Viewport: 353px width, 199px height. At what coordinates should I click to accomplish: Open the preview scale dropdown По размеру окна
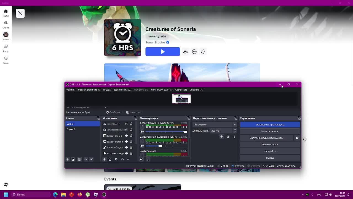click(89, 107)
